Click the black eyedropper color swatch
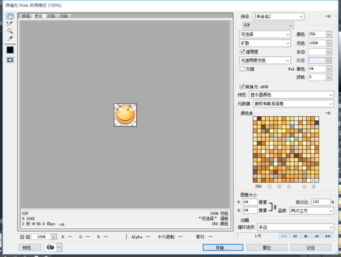This screenshot has height=257, width=341. pyautogui.click(x=10, y=50)
